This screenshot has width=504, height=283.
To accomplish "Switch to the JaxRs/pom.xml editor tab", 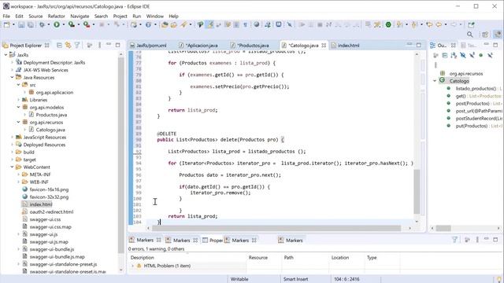I will coord(149,46).
